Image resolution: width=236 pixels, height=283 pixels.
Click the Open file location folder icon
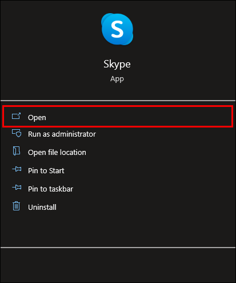(x=17, y=151)
